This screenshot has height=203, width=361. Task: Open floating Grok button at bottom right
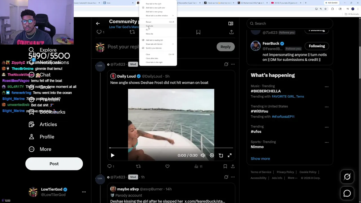pos(347,177)
